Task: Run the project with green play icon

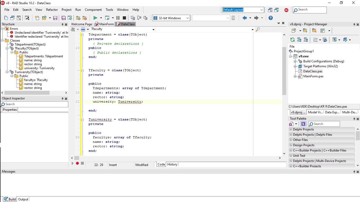Action: coord(95,18)
